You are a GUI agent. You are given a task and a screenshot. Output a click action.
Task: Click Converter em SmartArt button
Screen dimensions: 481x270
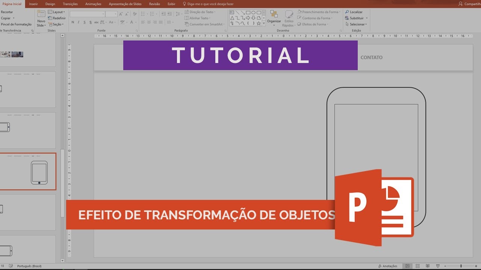pyautogui.click(x=204, y=24)
